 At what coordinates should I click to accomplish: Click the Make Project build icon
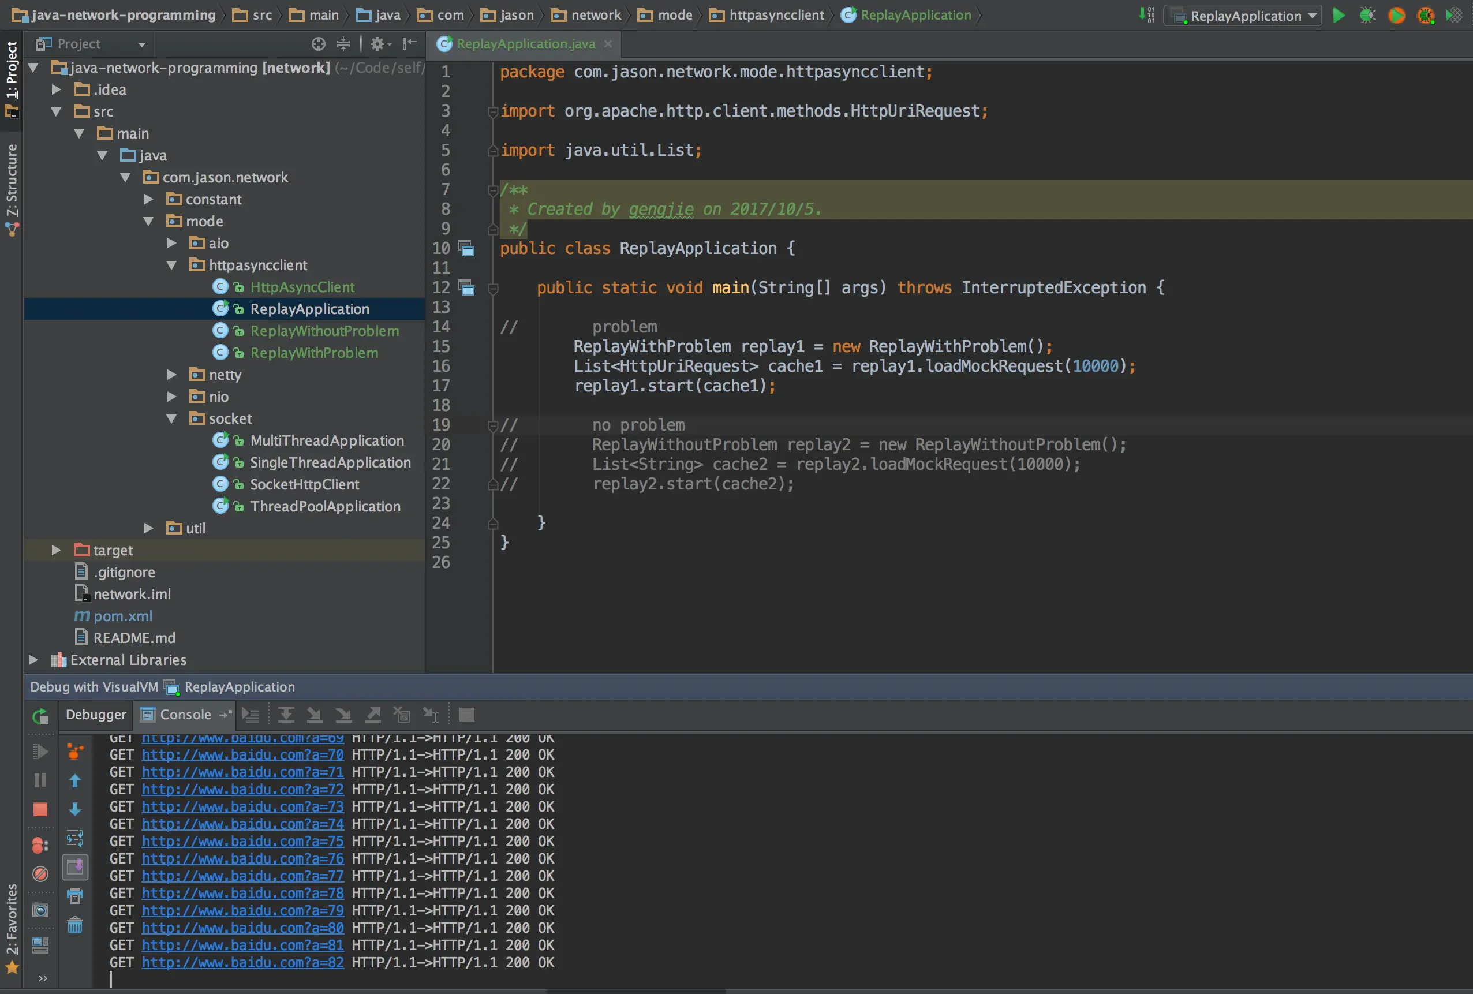(1146, 15)
